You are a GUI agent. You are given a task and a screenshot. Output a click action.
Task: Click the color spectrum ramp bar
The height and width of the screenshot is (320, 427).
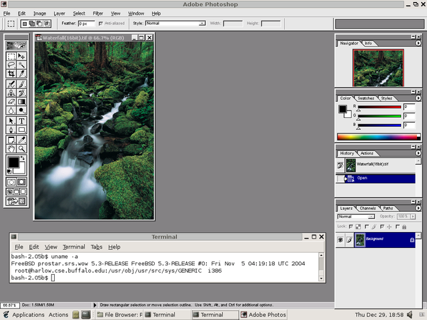click(x=378, y=137)
